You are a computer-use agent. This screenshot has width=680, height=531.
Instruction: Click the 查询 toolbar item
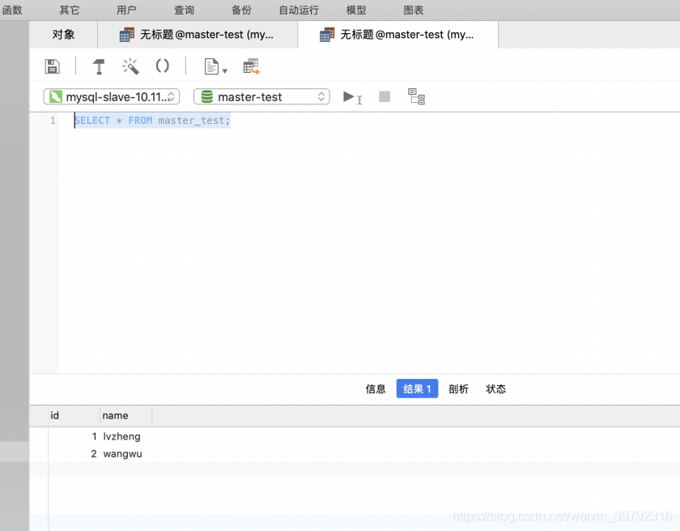tap(185, 10)
